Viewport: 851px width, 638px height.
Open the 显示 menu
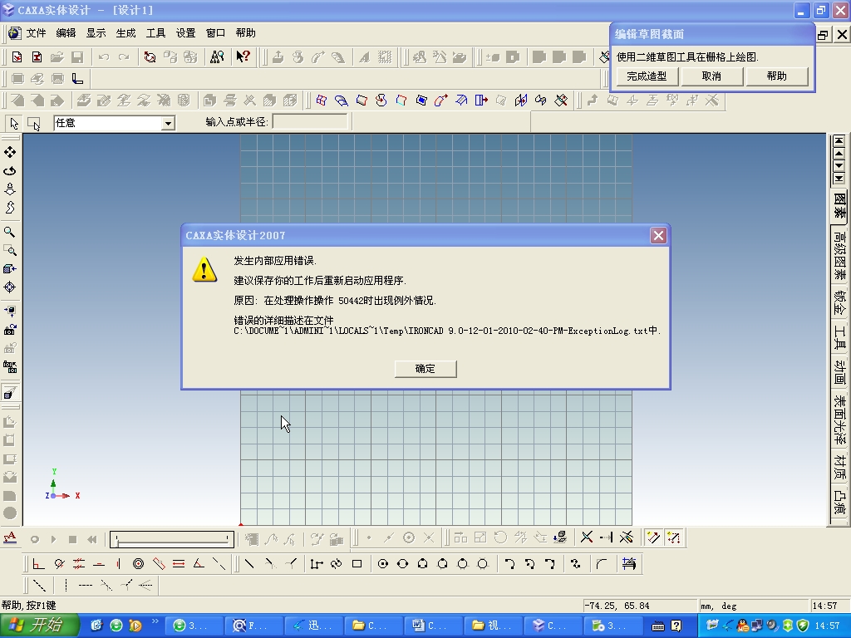(x=96, y=33)
